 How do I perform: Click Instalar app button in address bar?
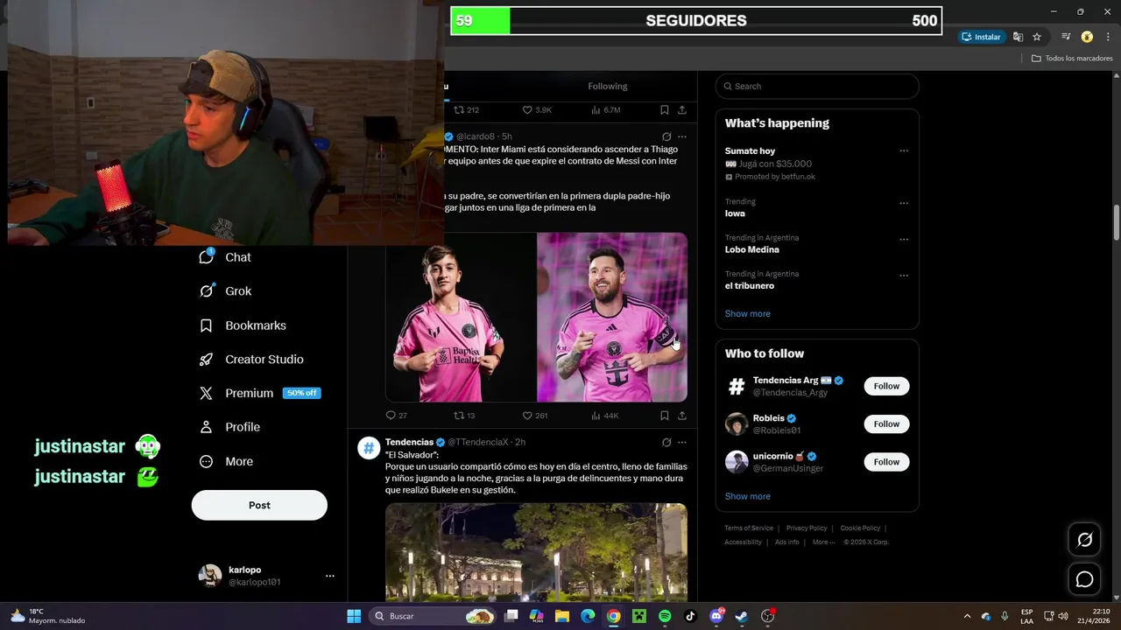(x=981, y=37)
